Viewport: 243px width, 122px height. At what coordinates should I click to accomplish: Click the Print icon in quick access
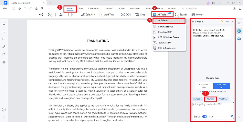(19, 8)
